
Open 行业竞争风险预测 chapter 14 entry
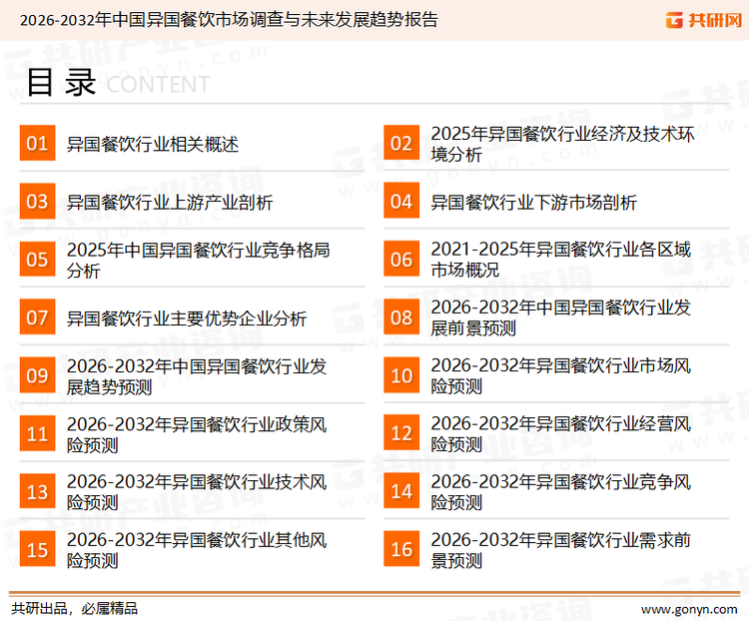click(x=560, y=491)
